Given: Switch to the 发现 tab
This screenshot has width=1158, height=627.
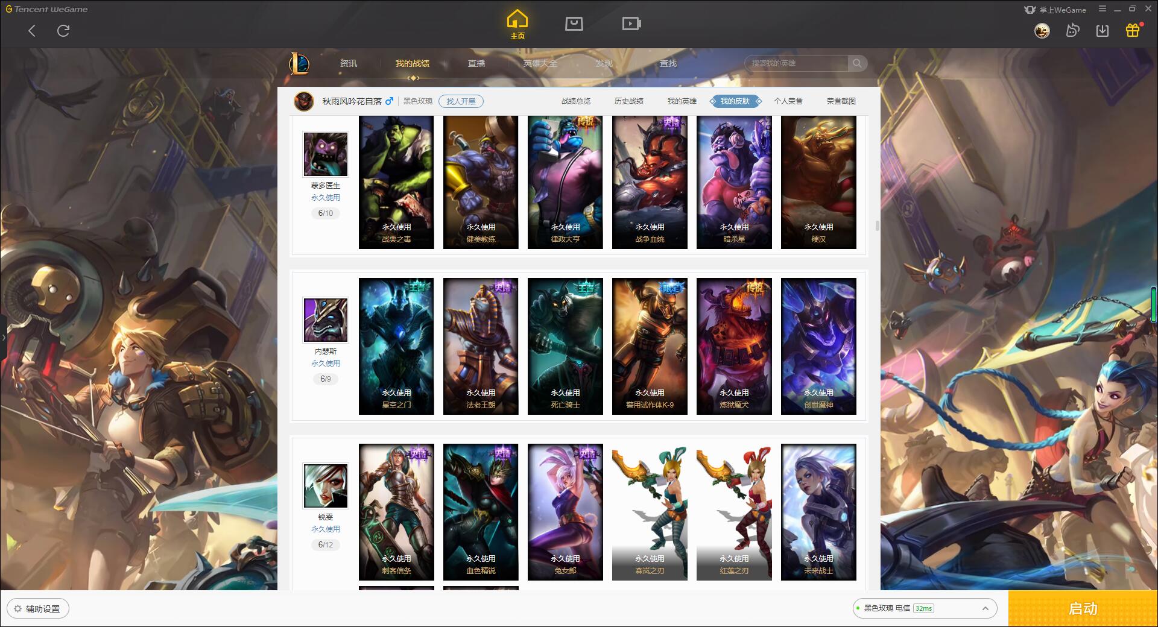Looking at the screenshot, I should tap(604, 63).
